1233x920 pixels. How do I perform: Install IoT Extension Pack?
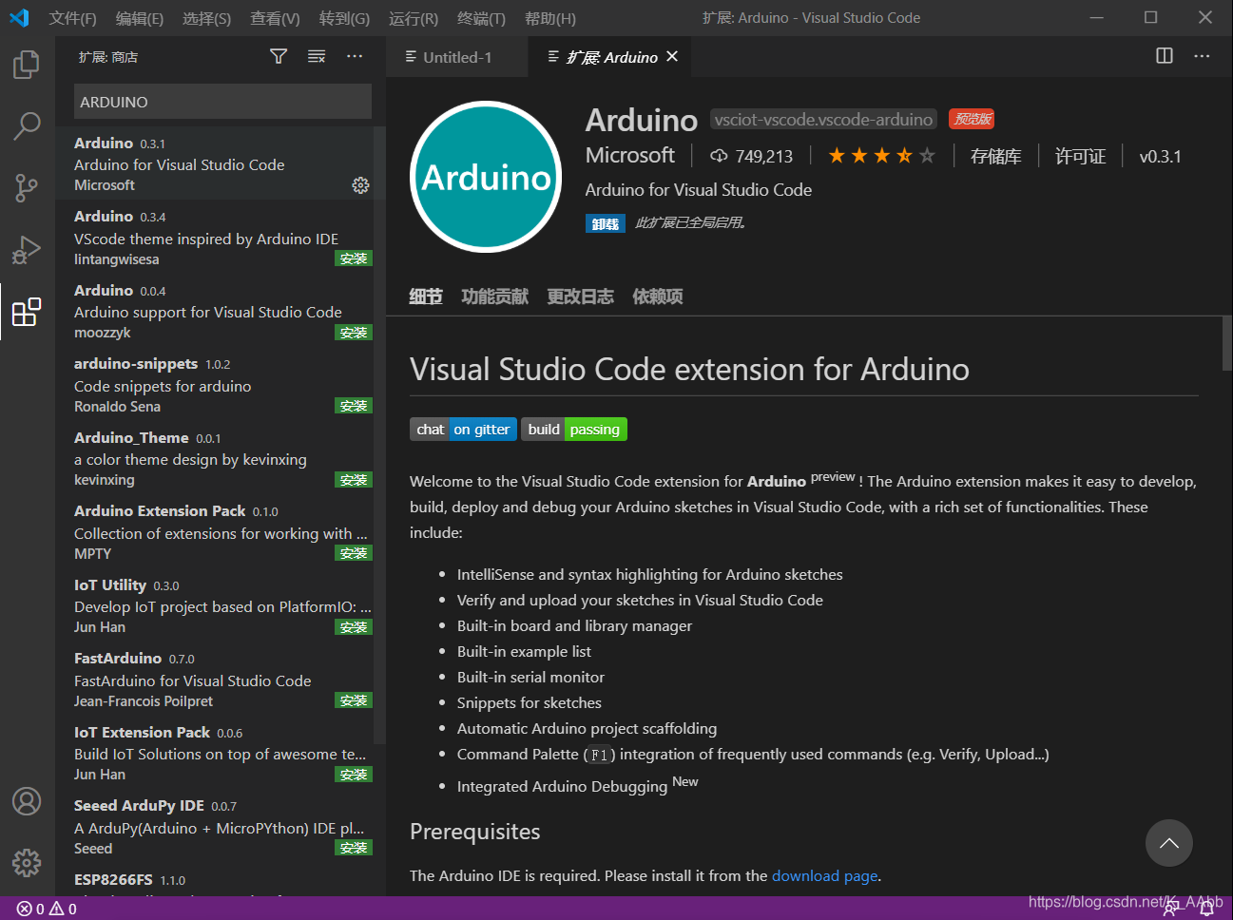[354, 775]
